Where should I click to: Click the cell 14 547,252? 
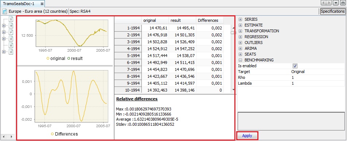182,49
